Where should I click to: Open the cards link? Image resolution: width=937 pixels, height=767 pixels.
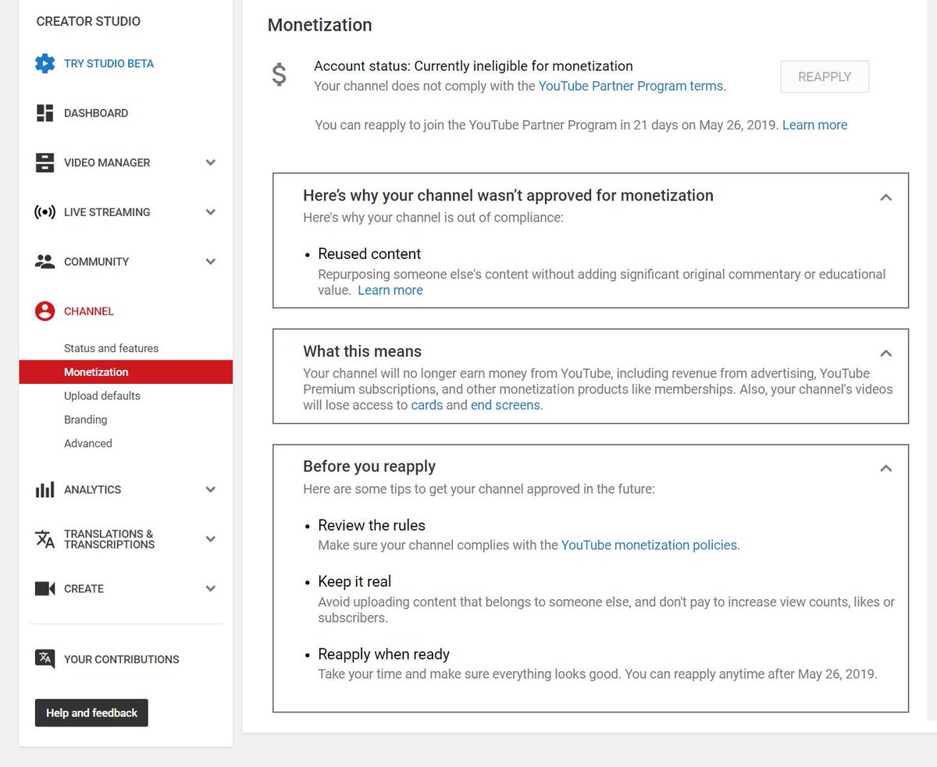tap(427, 405)
